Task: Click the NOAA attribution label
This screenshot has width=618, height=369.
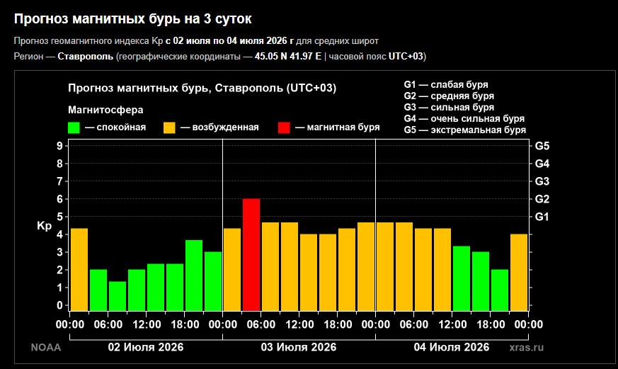Action: [x=46, y=347]
